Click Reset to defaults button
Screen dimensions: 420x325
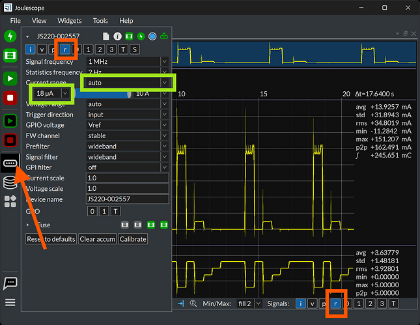coord(51,239)
